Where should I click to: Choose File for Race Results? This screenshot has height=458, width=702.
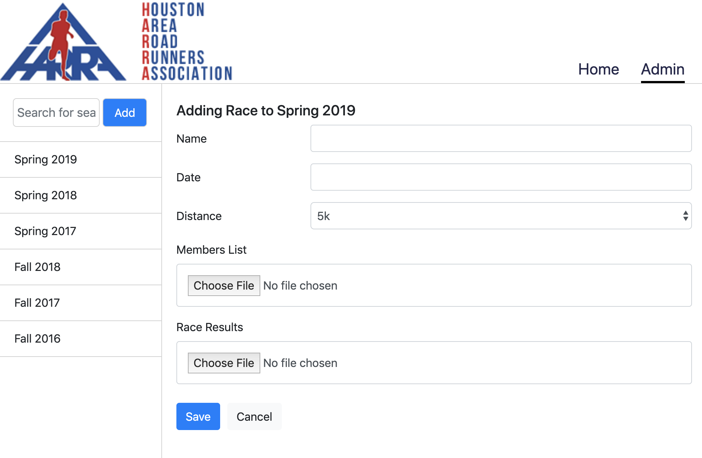(x=224, y=363)
